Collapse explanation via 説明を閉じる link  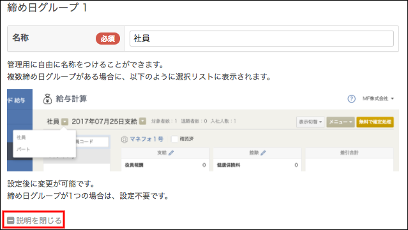39,220
